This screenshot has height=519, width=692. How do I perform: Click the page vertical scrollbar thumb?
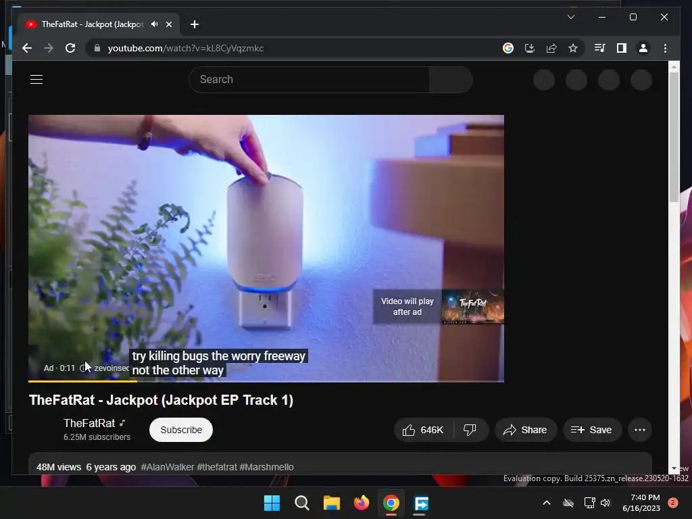click(x=674, y=137)
